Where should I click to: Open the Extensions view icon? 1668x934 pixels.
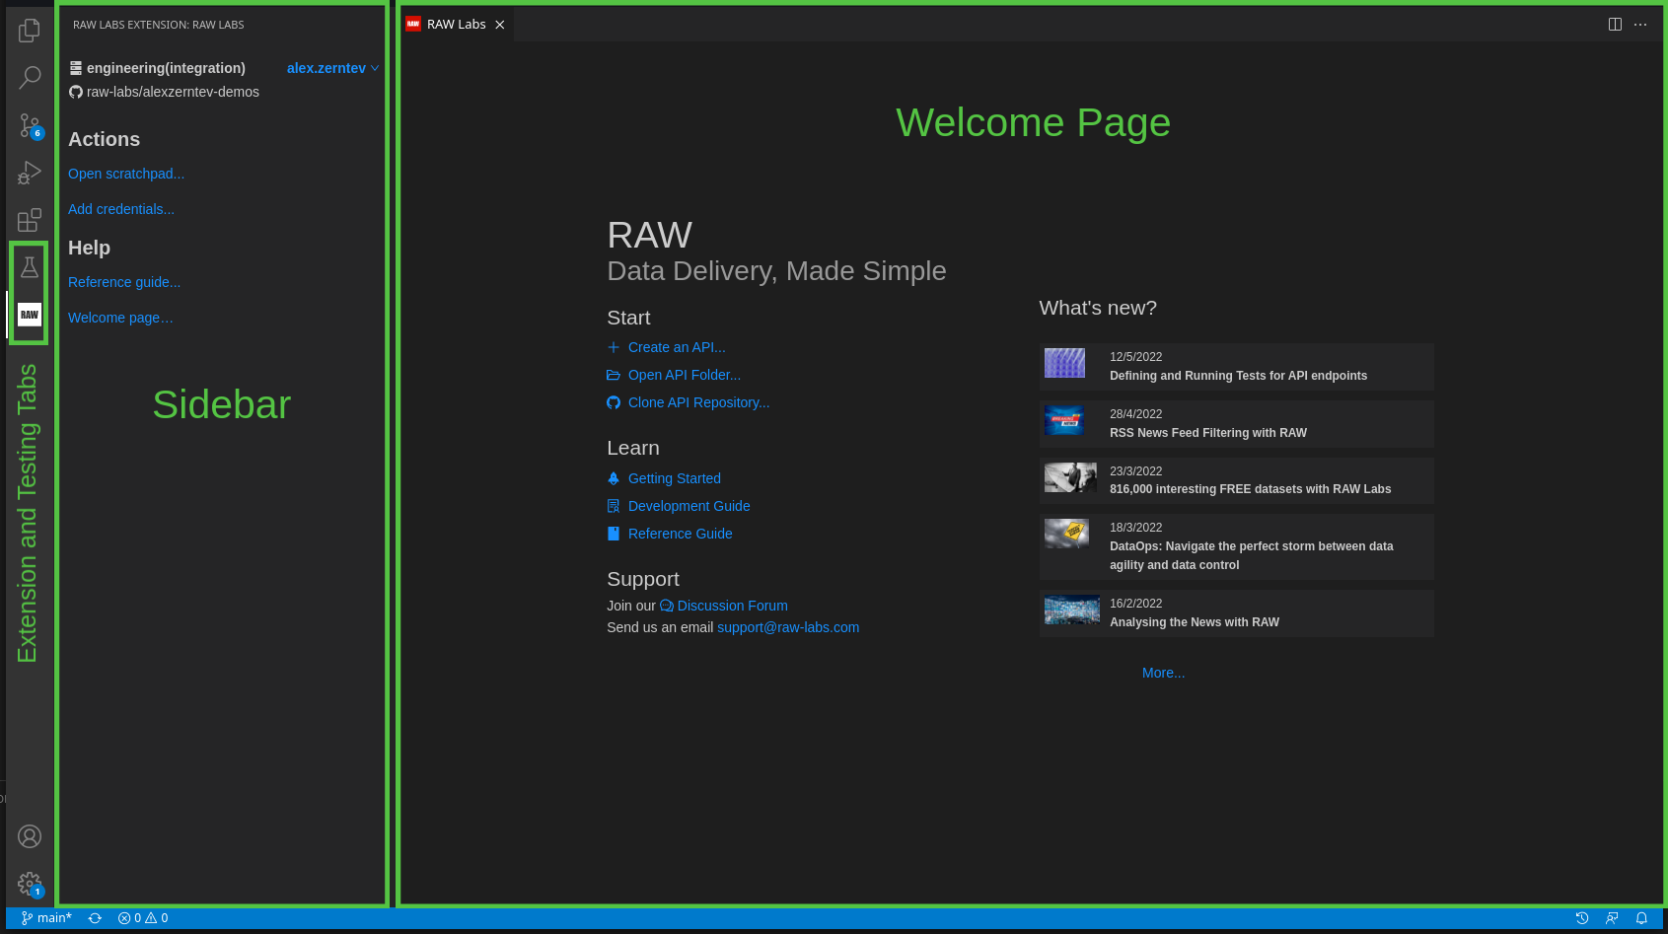(x=30, y=219)
